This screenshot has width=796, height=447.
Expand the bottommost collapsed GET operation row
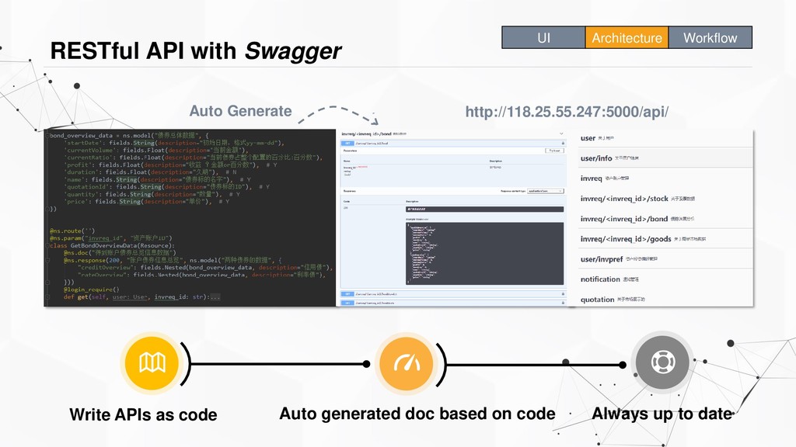tap(453, 303)
